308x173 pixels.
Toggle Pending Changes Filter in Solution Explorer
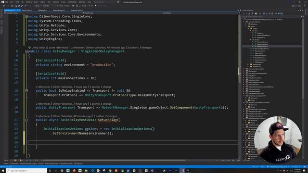(x=256, y=13)
